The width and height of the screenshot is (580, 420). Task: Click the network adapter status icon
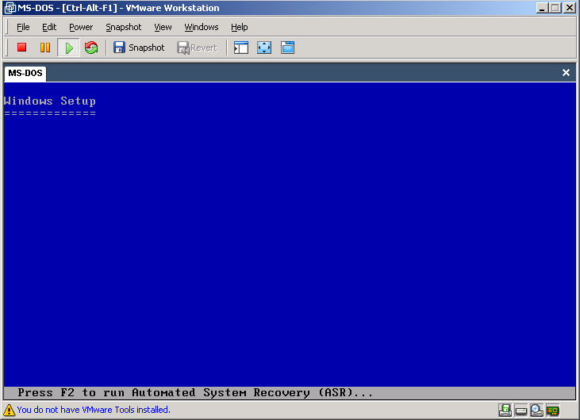(x=553, y=410)
